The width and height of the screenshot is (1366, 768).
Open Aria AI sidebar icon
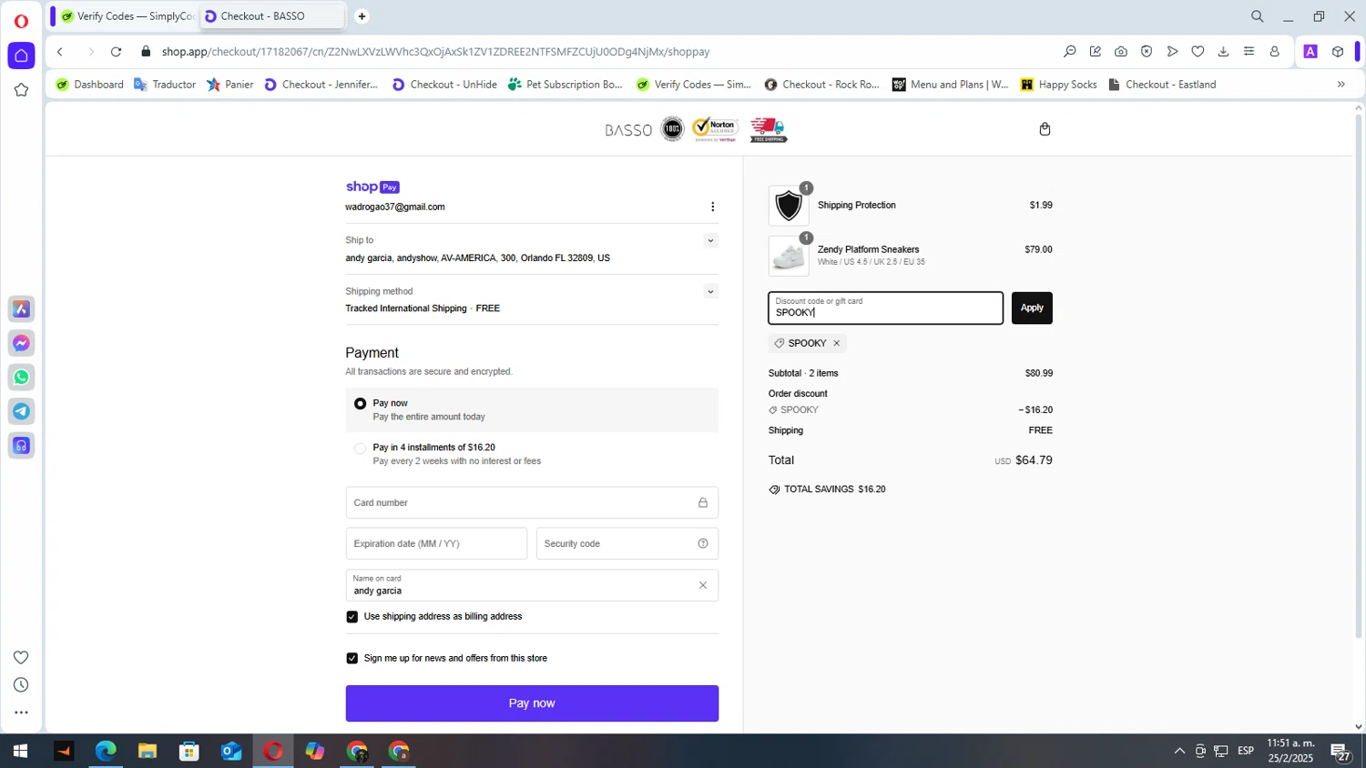(x=21, y=309)
